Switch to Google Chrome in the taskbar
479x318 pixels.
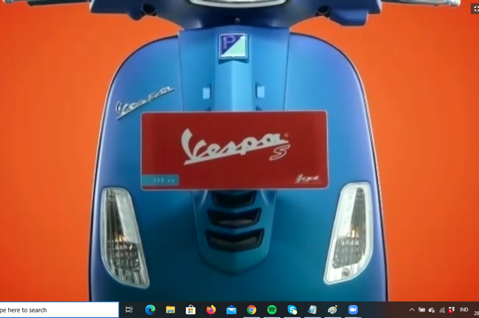(x=251, y=310)
